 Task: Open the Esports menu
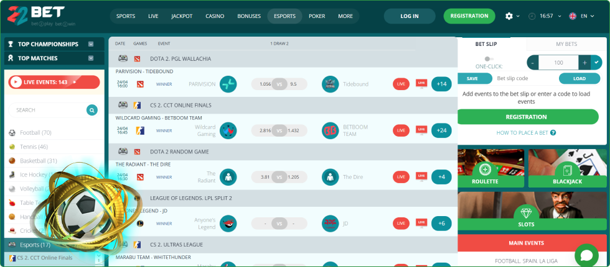click(x=285, y=16)
